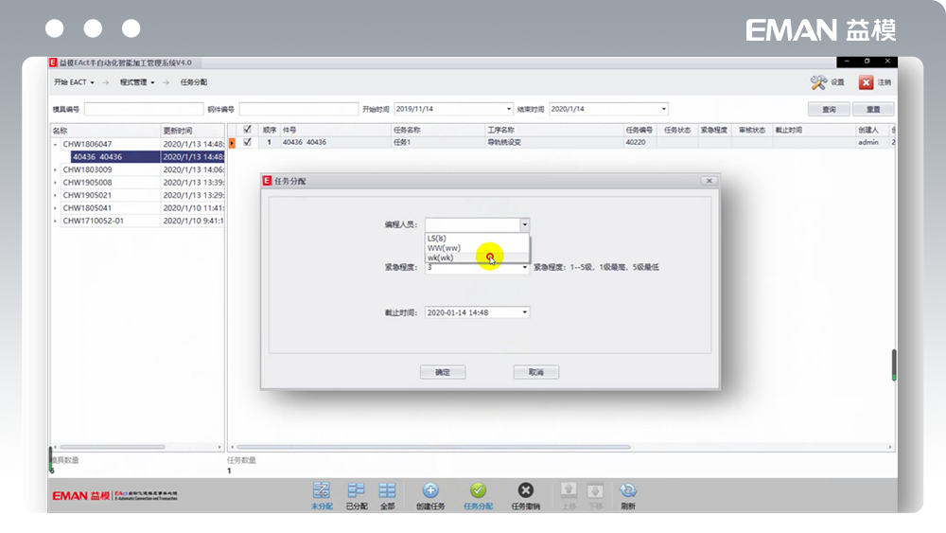Show all tasks with 全部 icon

coord(387,490)
